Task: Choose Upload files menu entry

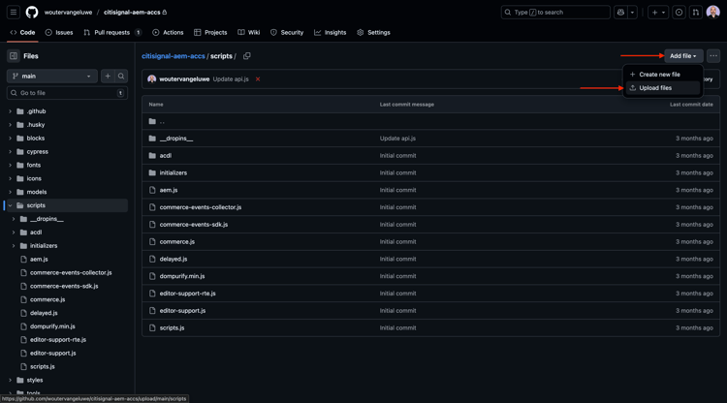Action: pos(663,88)
